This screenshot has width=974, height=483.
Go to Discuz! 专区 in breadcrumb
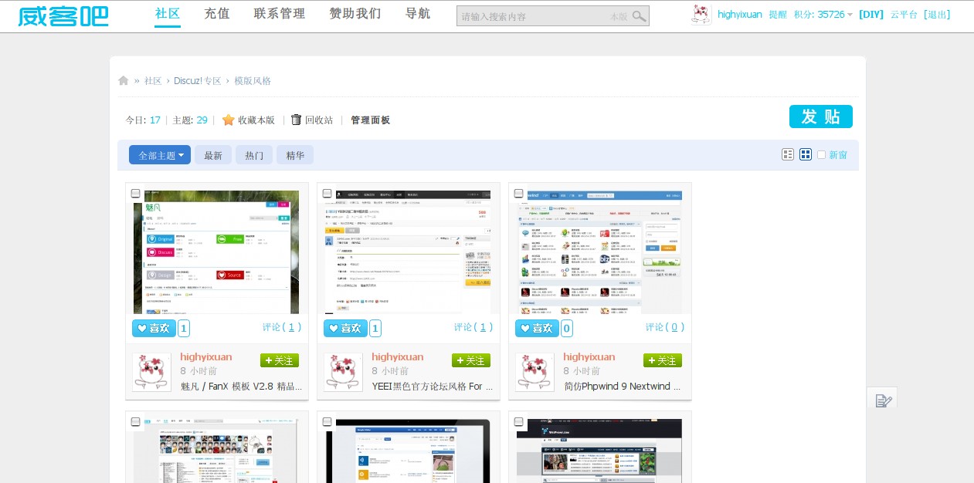pos(198,81)
